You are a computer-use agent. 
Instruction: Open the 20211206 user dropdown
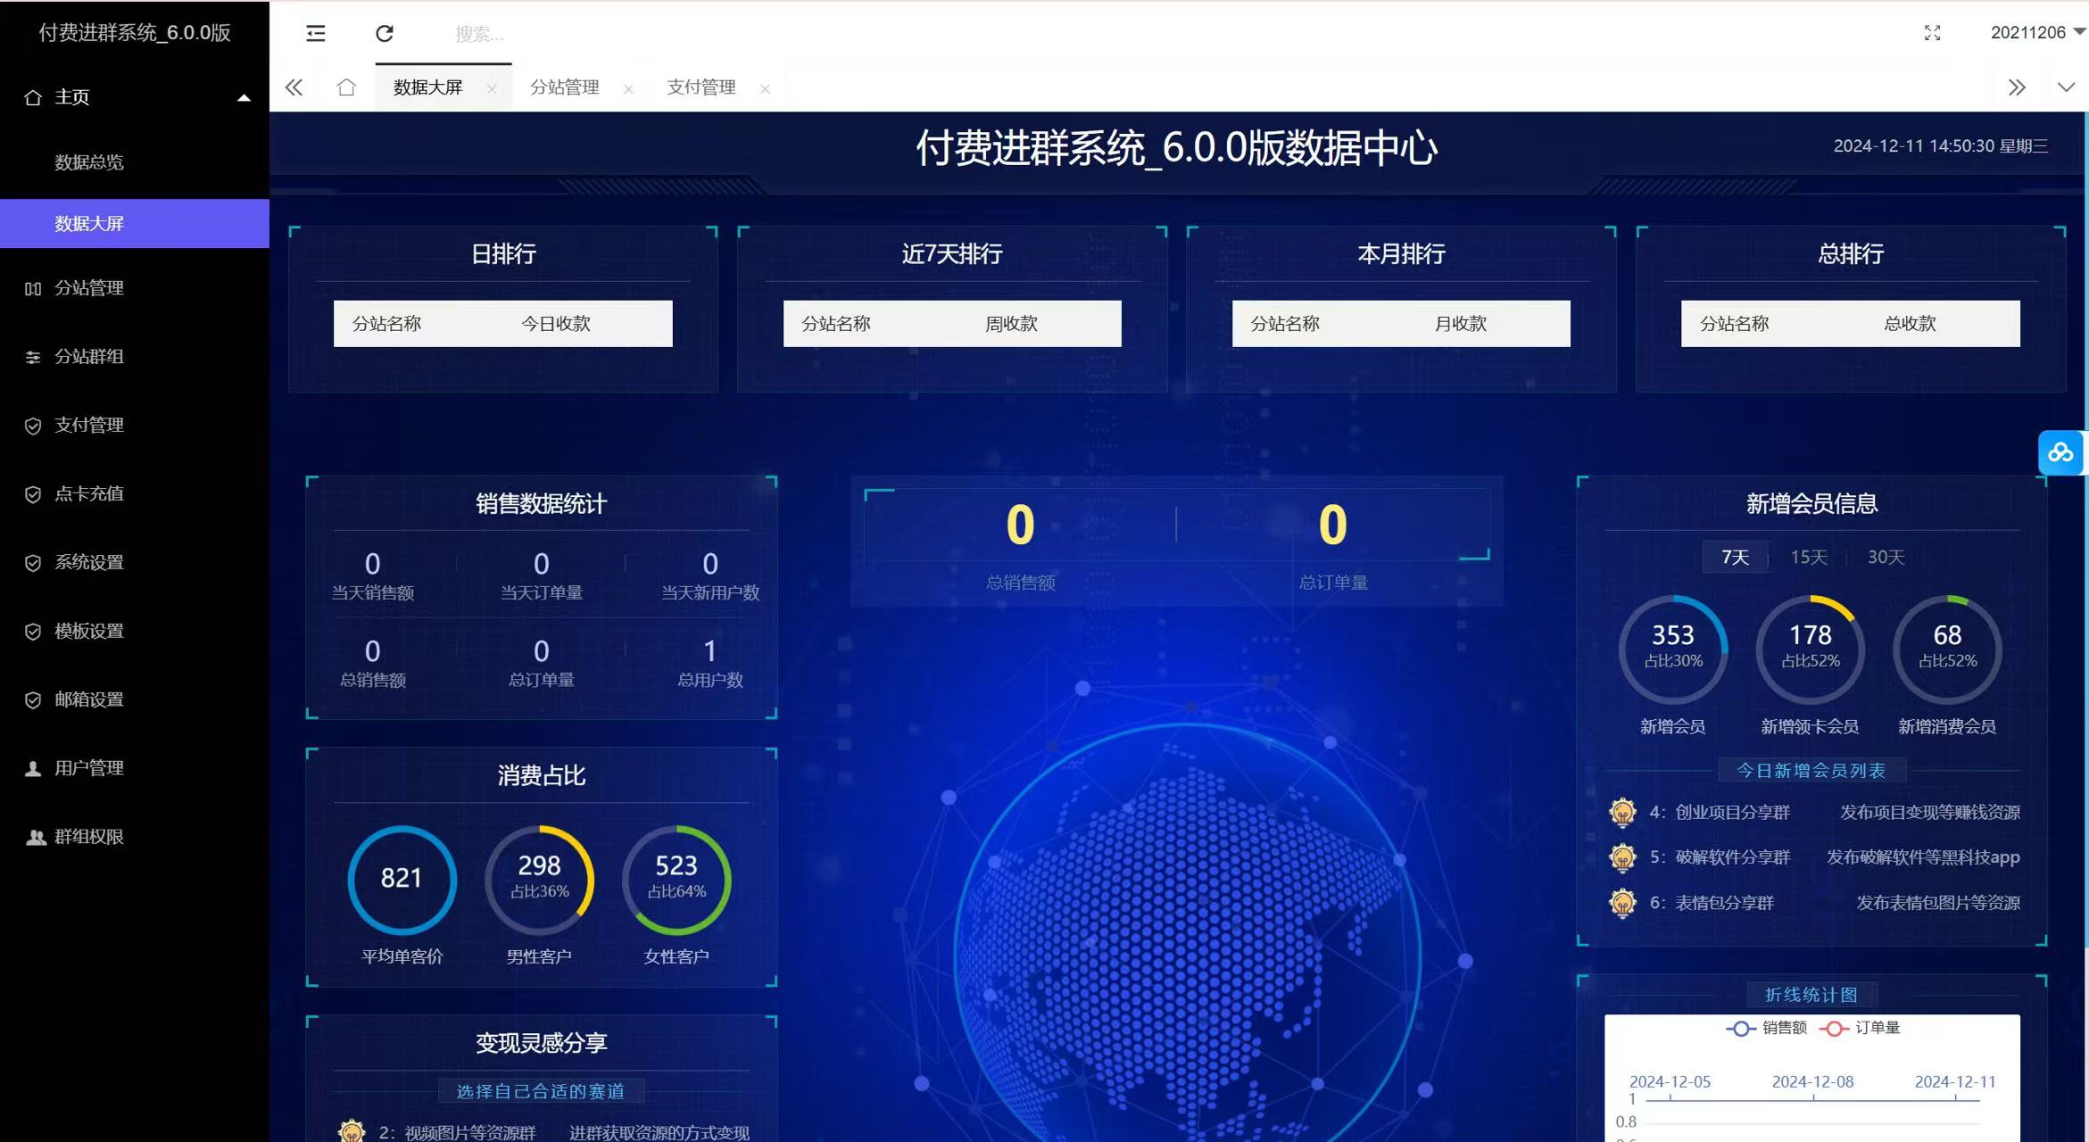pos(2037,32)
